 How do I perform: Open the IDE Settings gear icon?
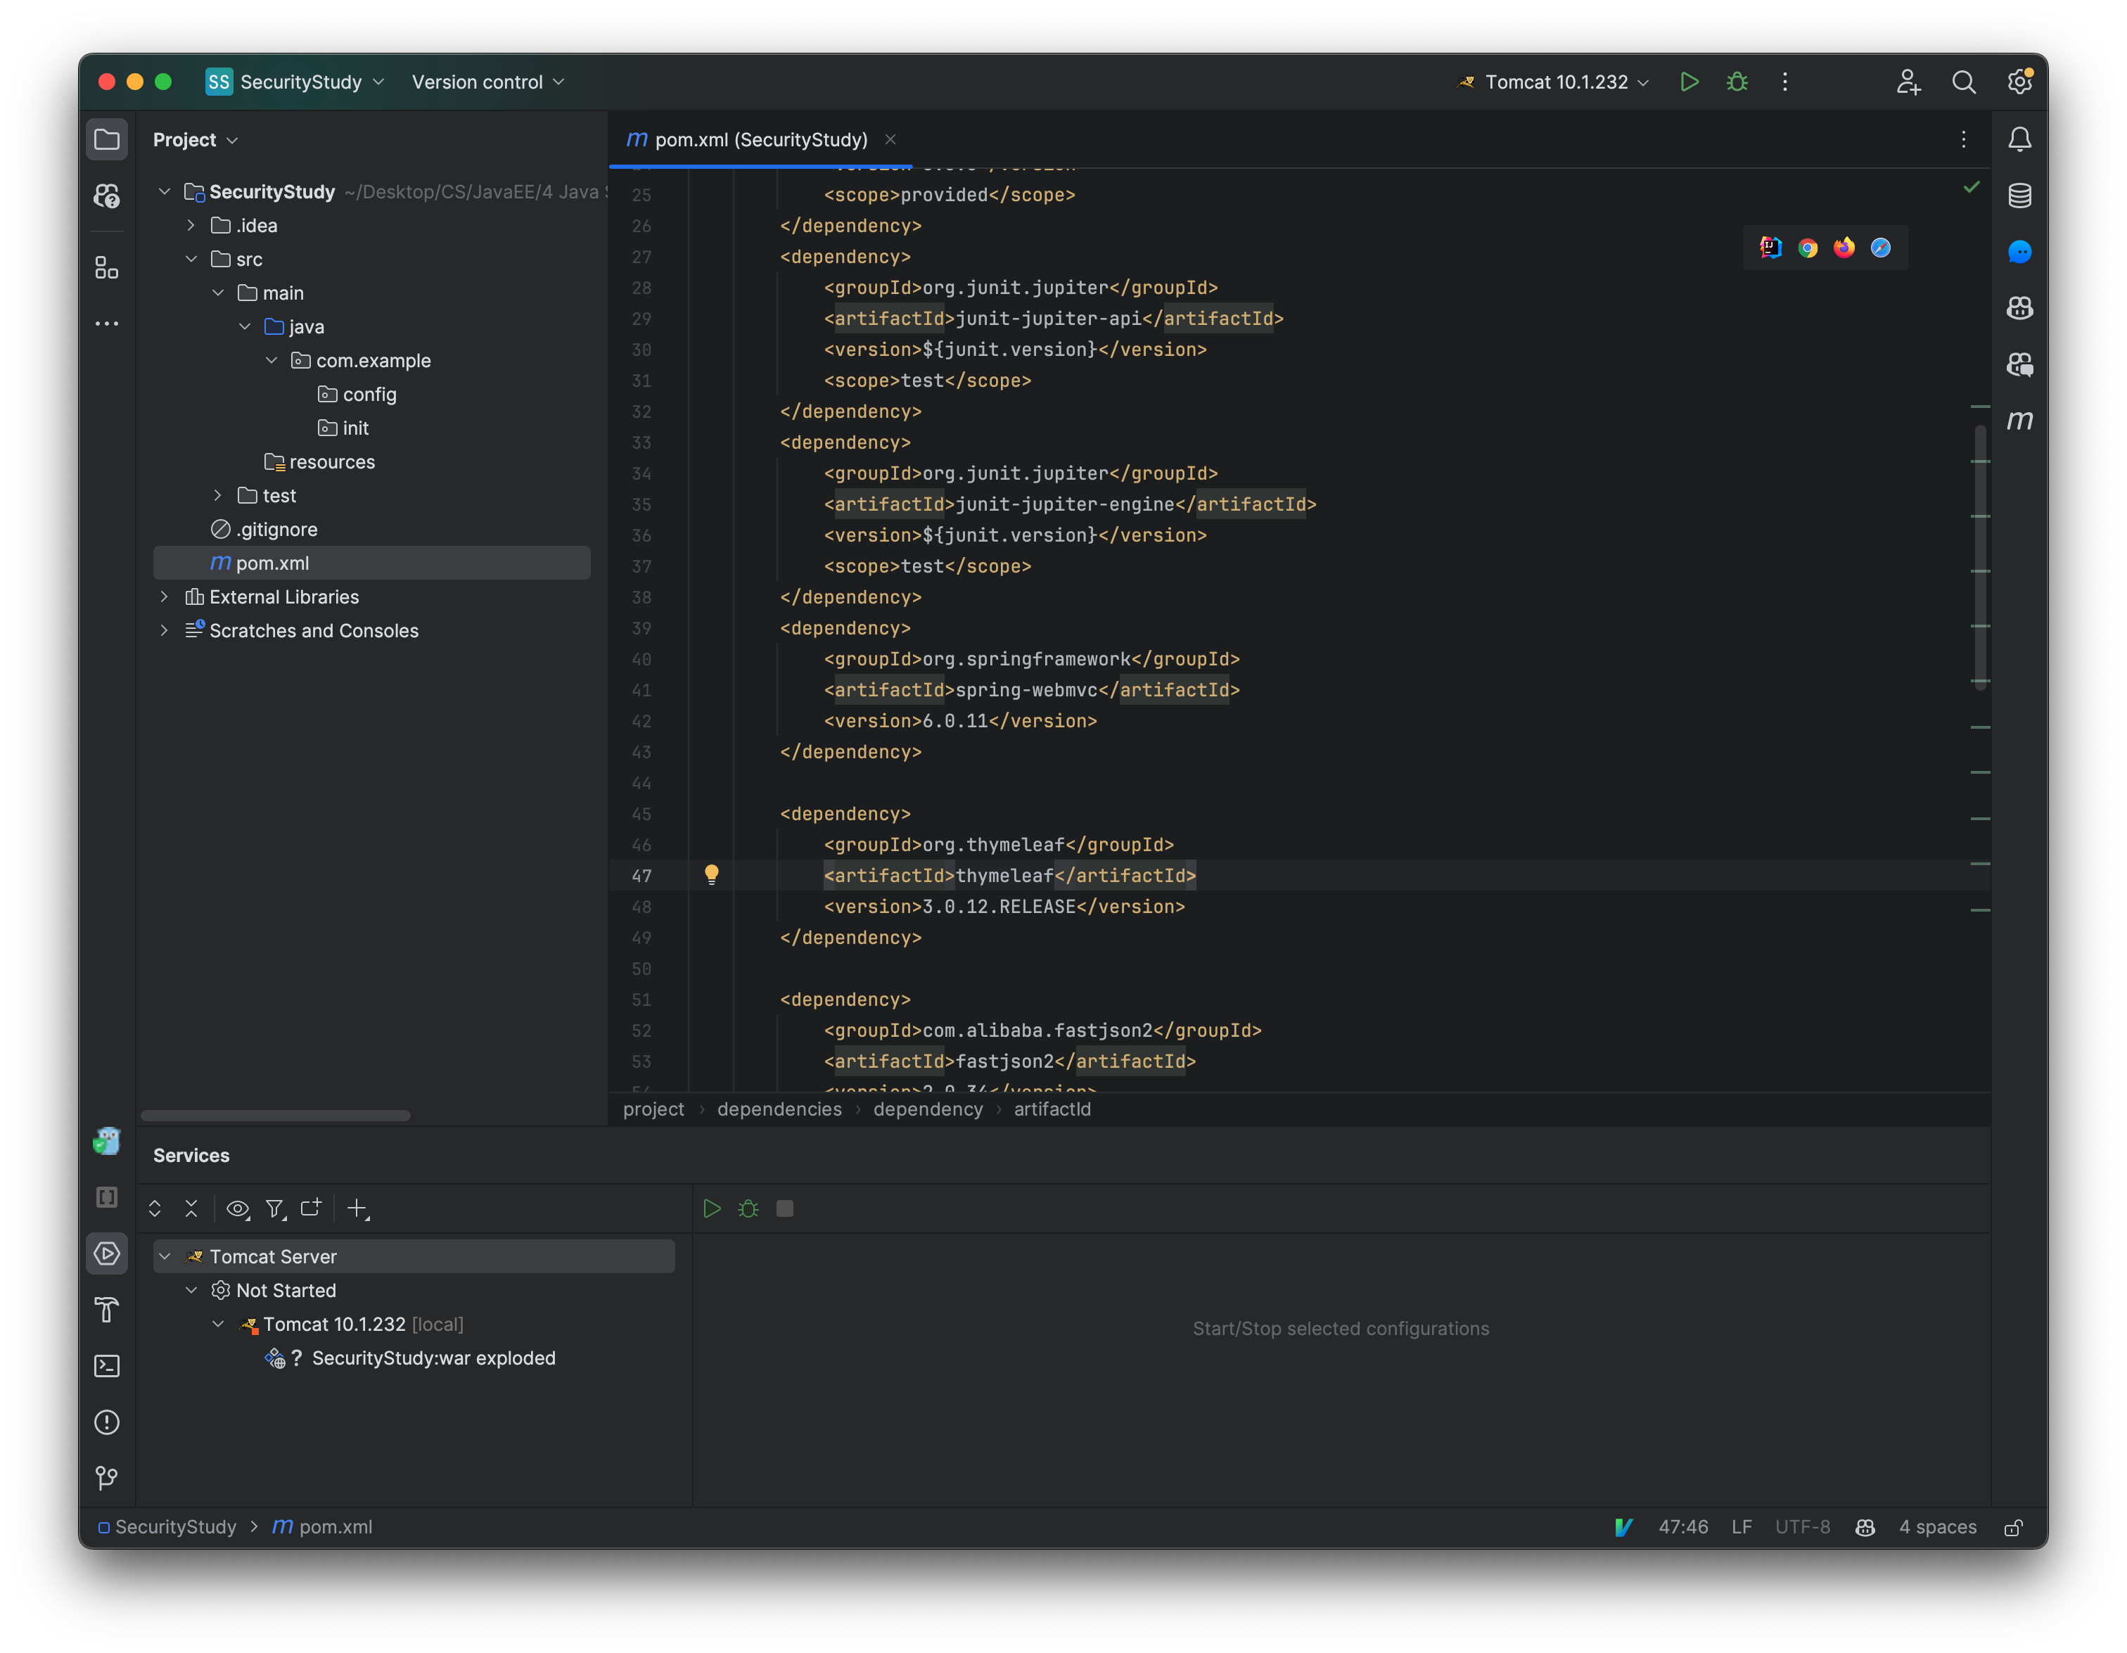tap(2018, 83)
